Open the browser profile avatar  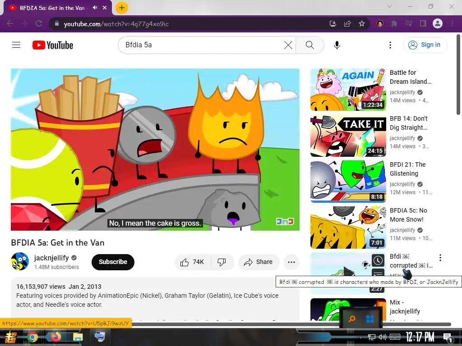tap(438, 23)
